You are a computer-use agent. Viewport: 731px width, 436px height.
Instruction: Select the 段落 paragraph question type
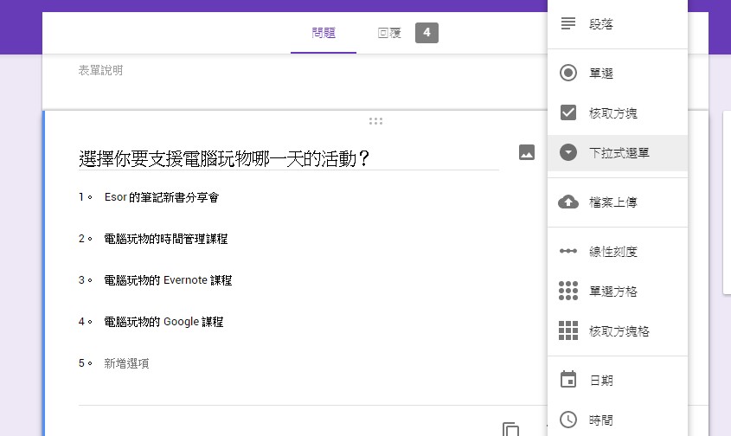tap(618, 23)
